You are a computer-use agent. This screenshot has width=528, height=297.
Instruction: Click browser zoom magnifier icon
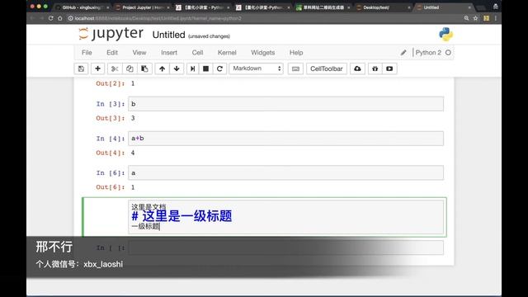(466, 18)
